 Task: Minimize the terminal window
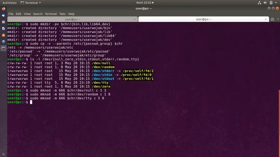click(269, 8)
